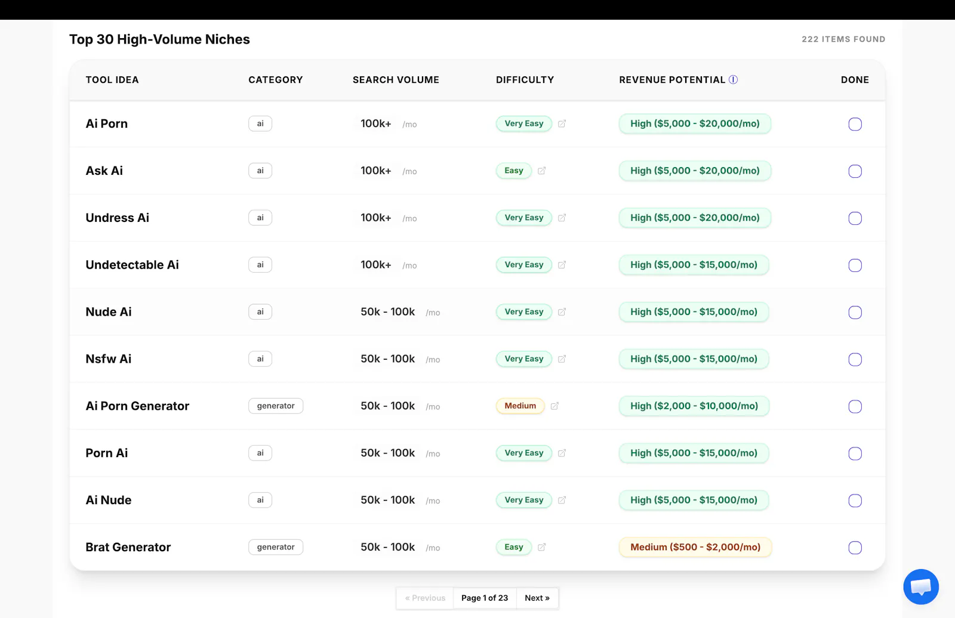Click external link icon beside Medium difficulty badge

coord(554,406)
